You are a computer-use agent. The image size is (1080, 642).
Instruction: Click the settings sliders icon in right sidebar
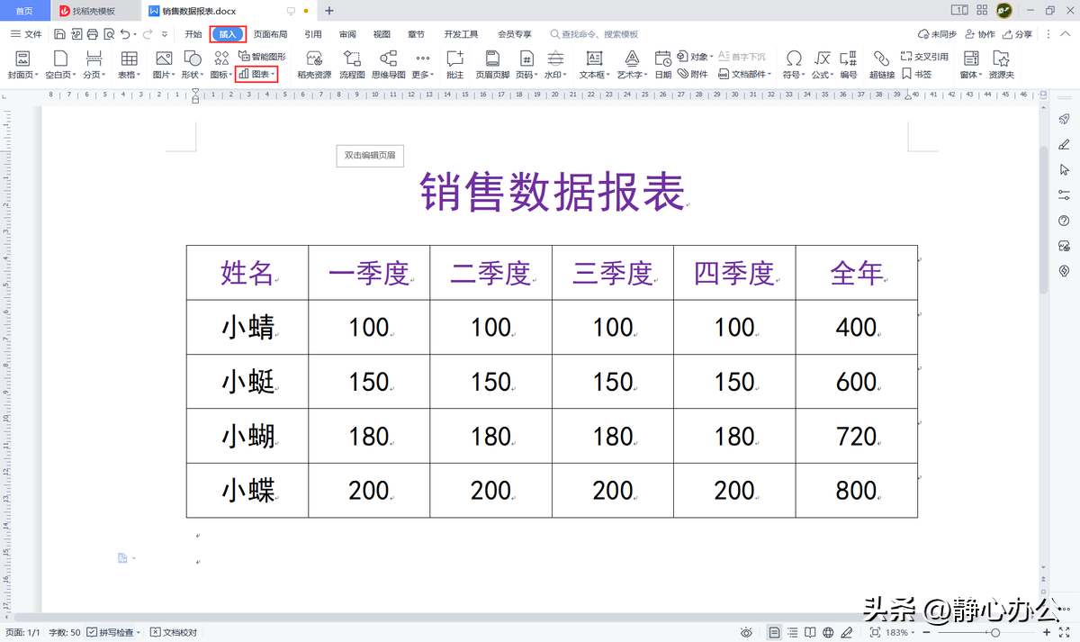(1065, 194)
